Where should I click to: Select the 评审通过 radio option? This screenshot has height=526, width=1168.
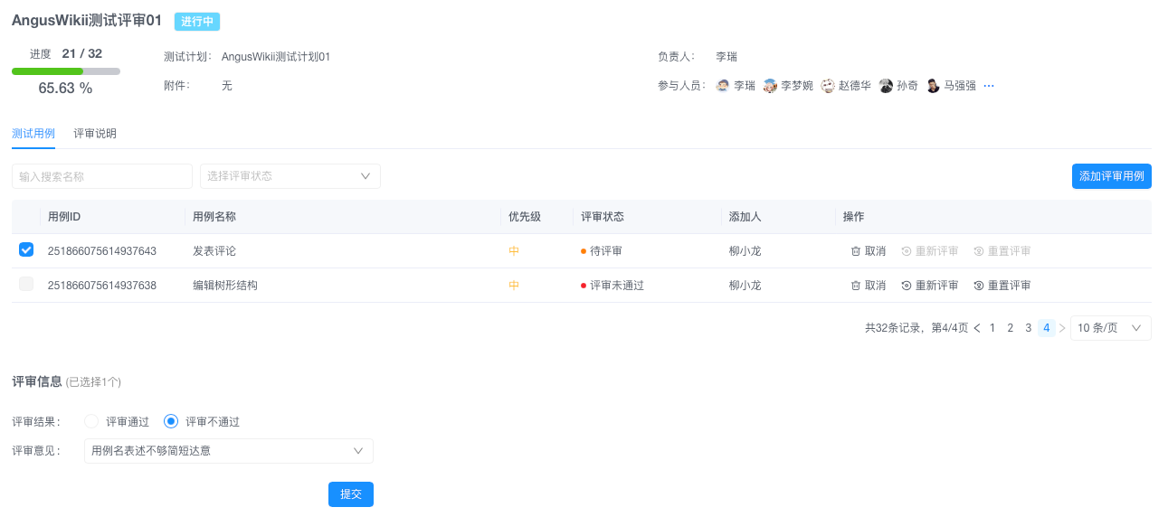point(91,421)
